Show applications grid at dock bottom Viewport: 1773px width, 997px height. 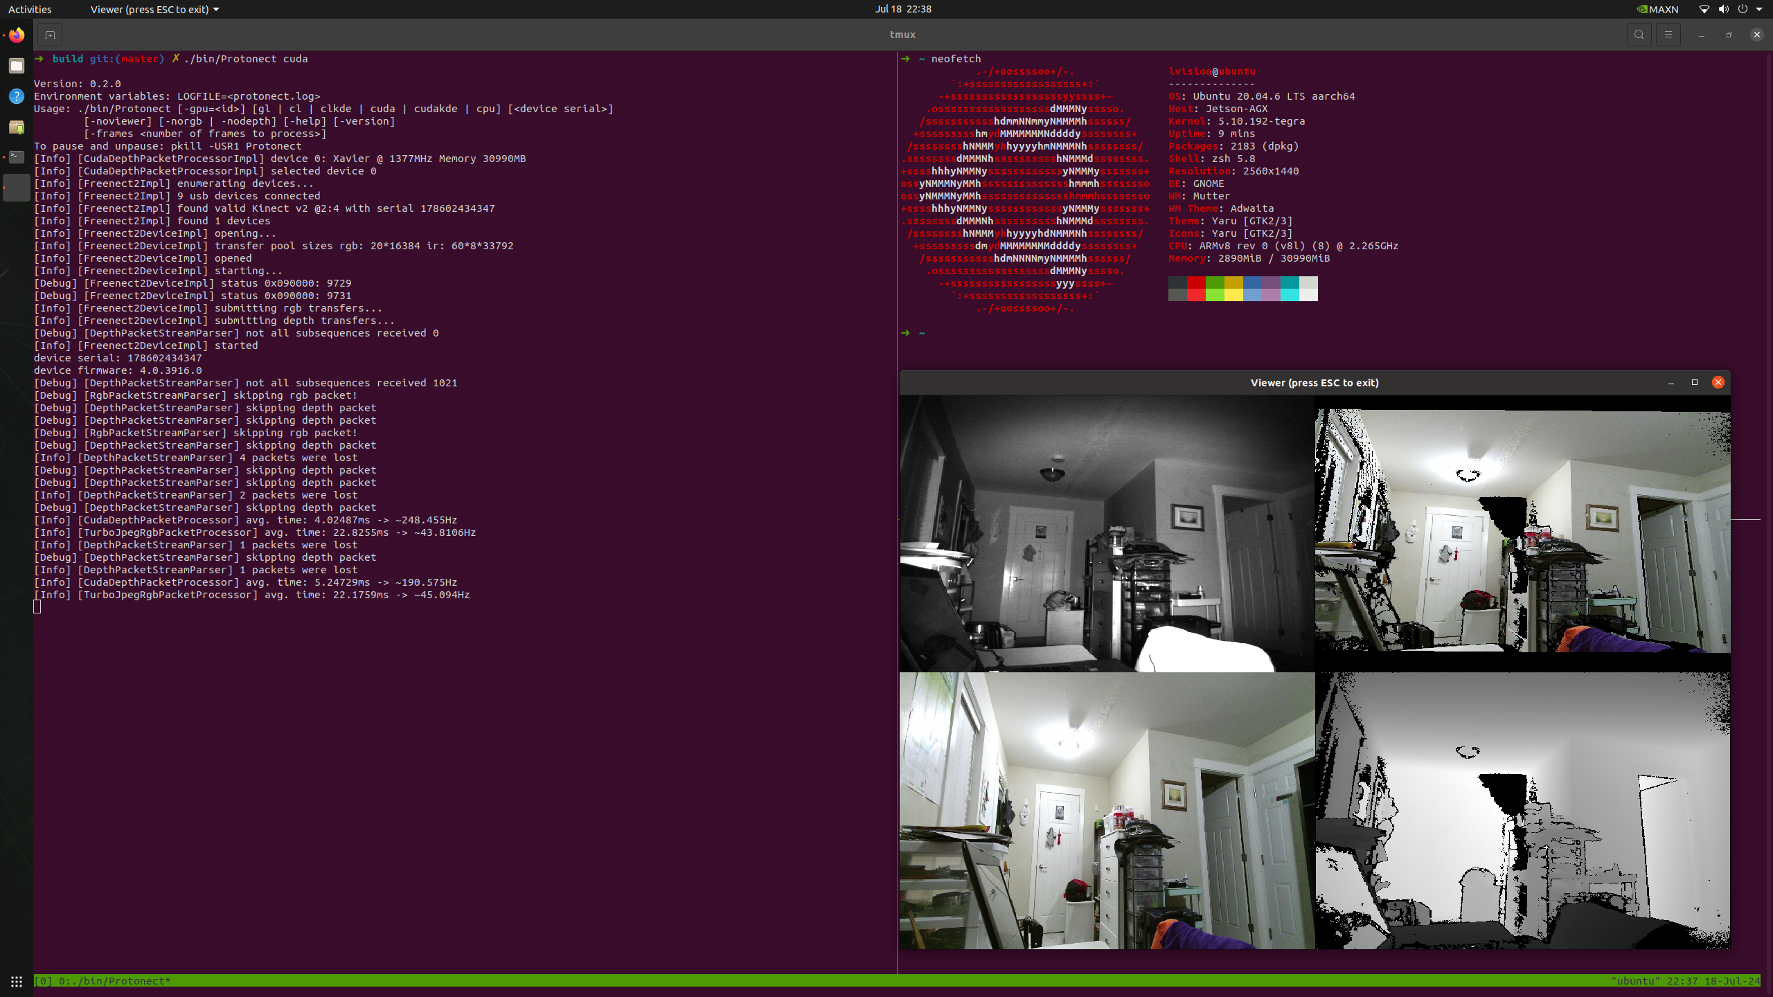[17, 981]
